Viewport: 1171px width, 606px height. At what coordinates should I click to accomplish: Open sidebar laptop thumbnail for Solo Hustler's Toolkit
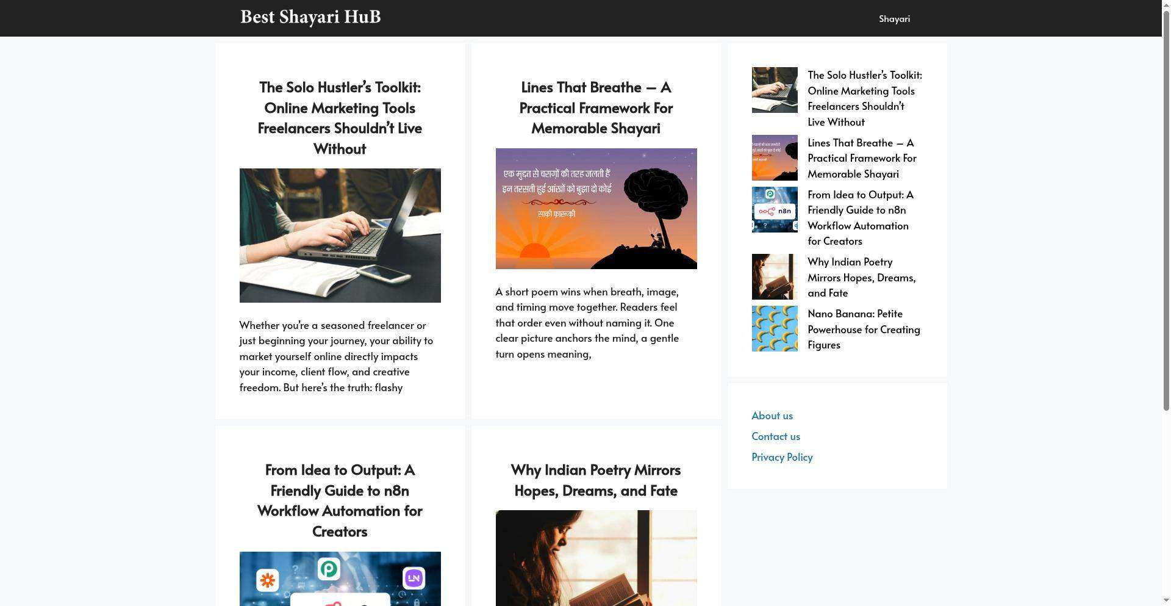(775, 90)
